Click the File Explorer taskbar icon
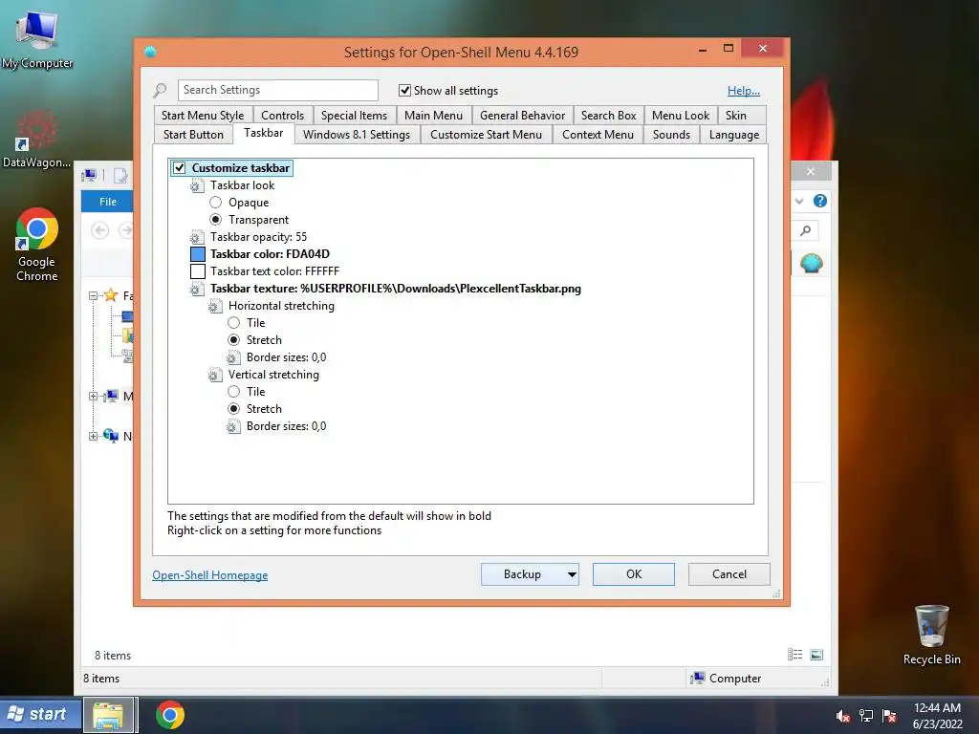 108,715
